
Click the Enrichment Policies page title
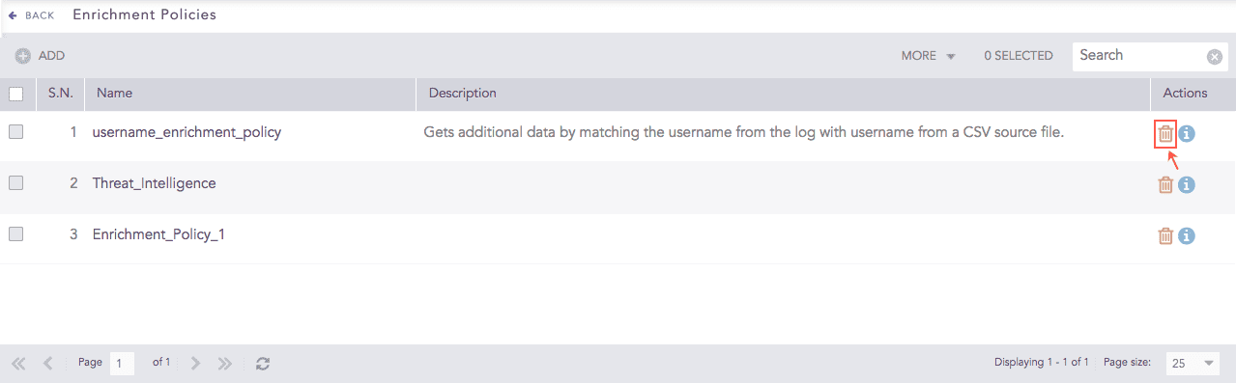tap(145, 14)
